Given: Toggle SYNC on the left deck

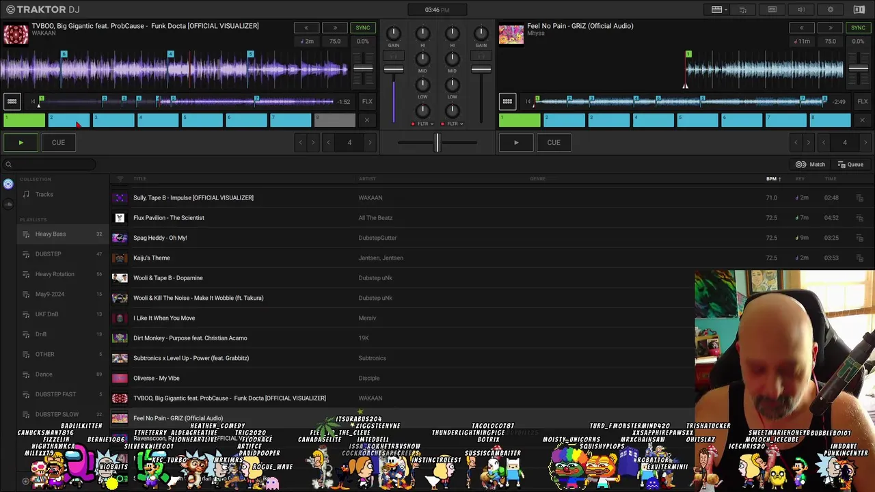Looking at the screenshot, I should pos(363,28).
